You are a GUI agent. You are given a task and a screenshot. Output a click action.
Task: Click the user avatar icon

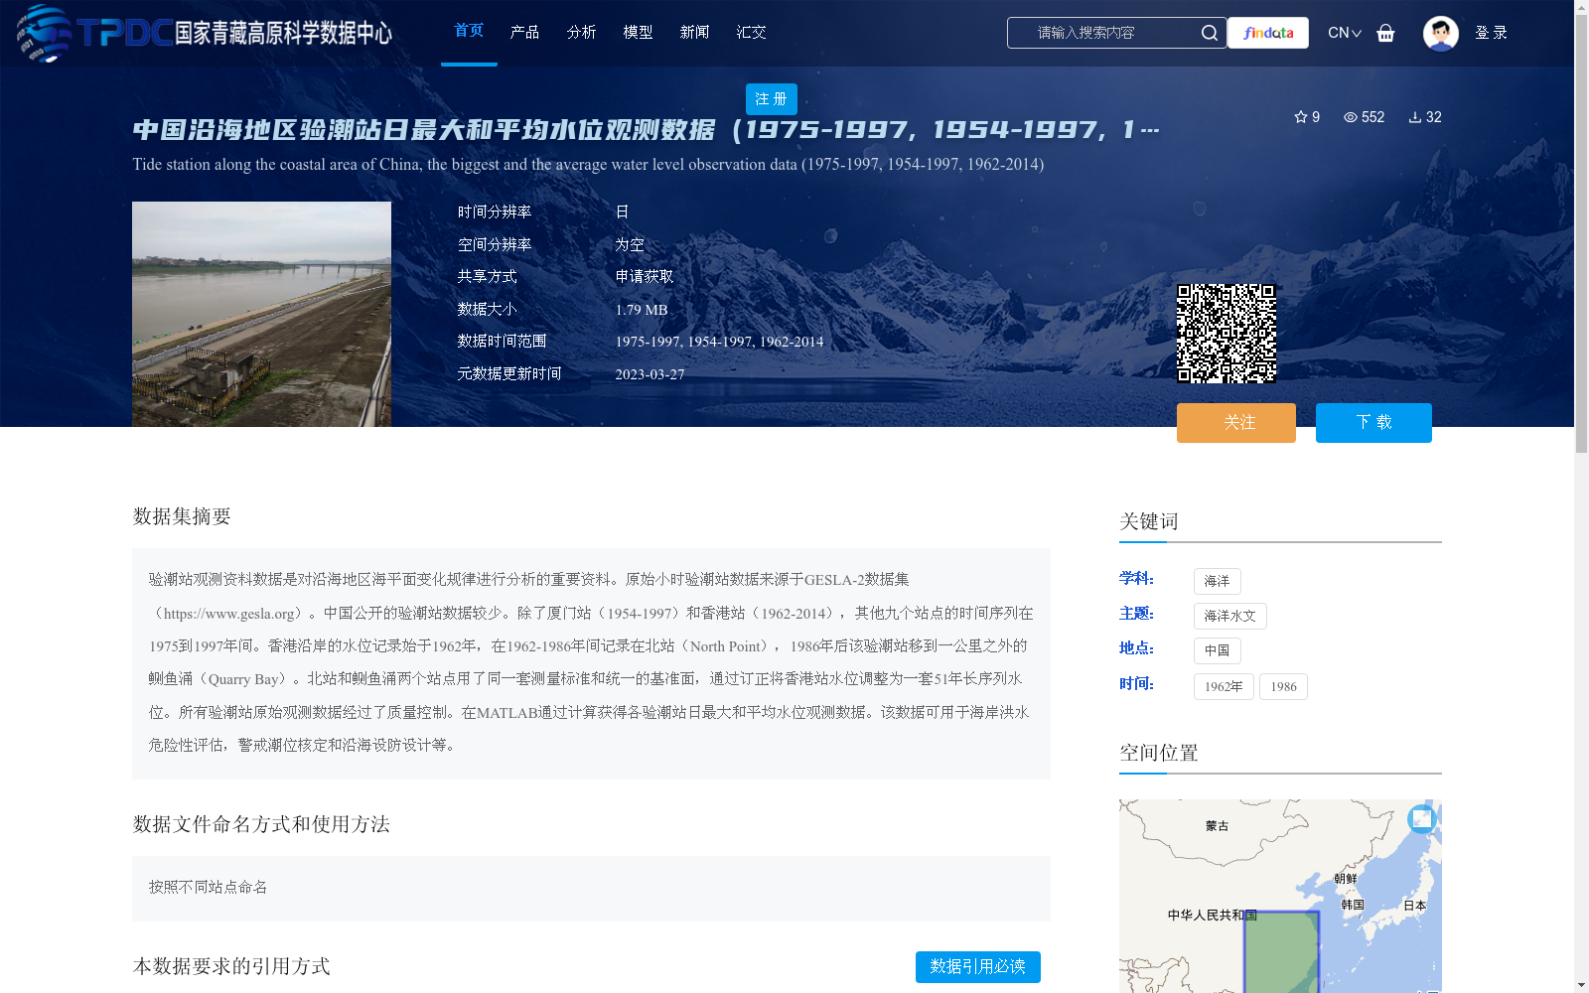coord(1440,32)
